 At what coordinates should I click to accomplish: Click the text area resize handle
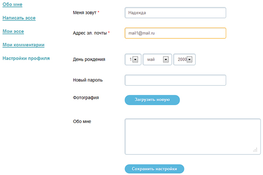coord(255,150)
